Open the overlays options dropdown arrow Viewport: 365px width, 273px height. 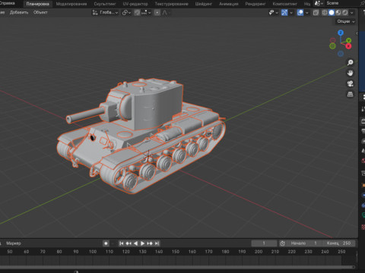coord(307,13)
